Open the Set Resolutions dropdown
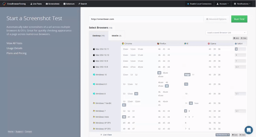This screenshot has width=256, height=137. point(222,135)
